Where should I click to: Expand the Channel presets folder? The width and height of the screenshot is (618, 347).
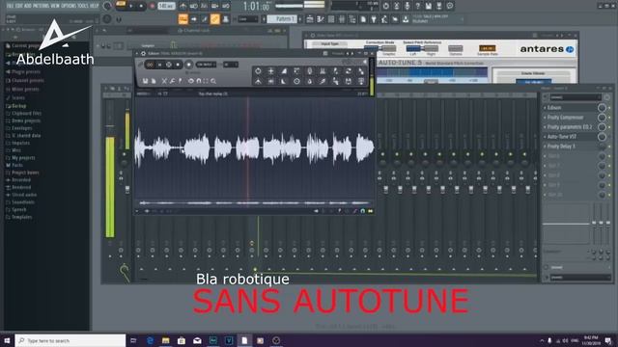[x=28, y=80]
